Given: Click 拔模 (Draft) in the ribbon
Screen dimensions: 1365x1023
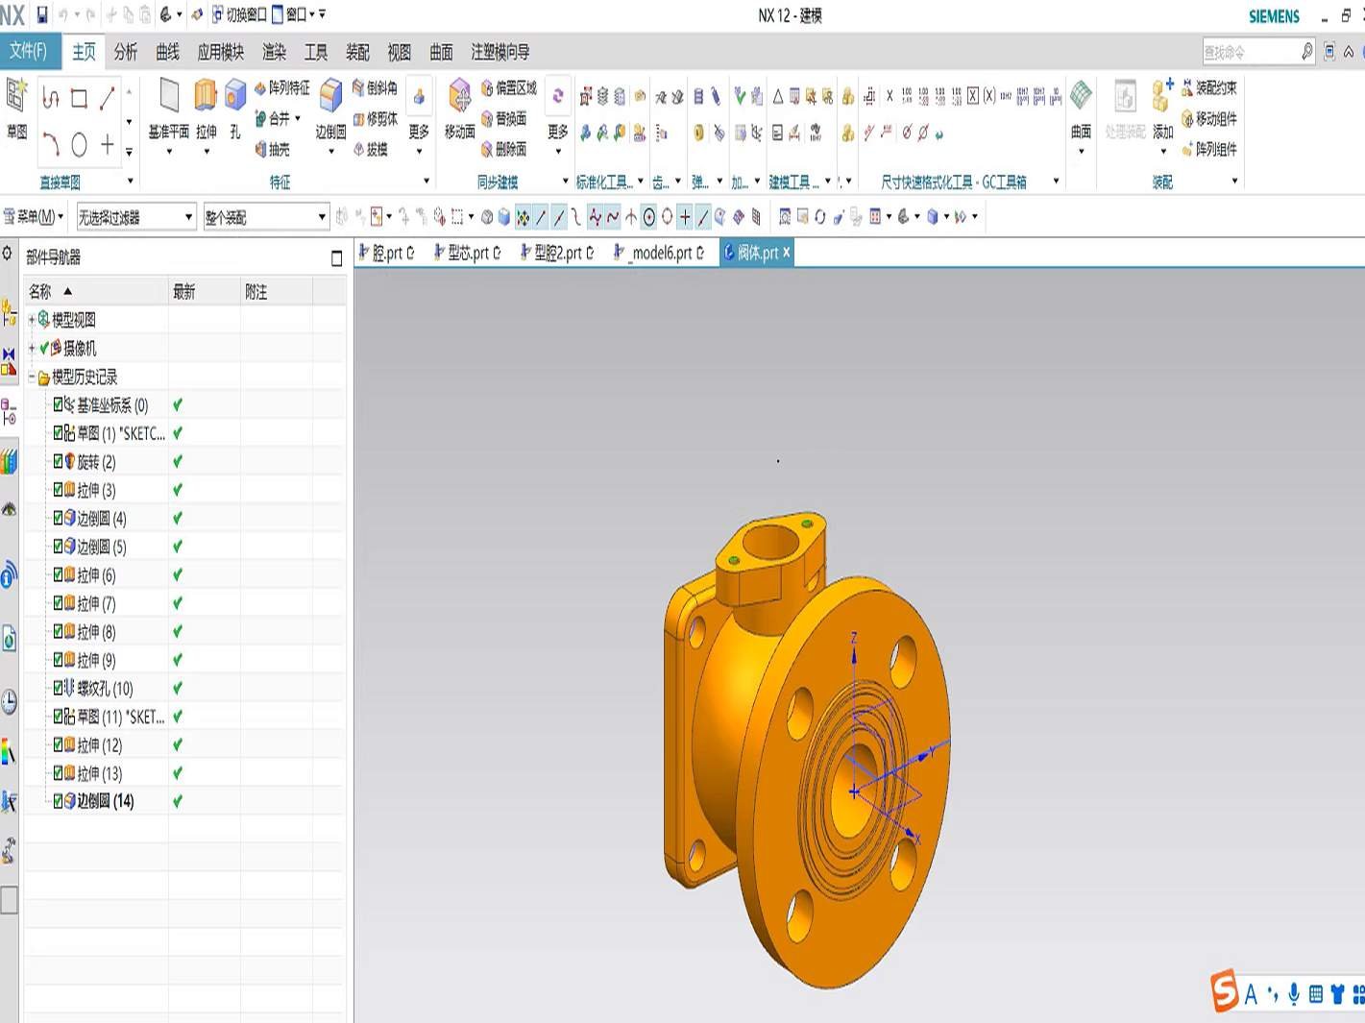Looking at the screenshot, I should [370, 149].
